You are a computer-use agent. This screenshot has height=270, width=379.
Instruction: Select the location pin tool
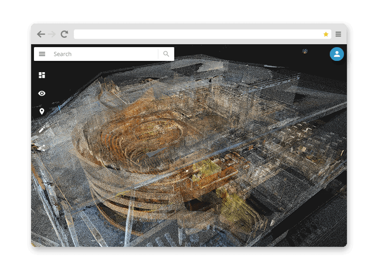[42, 111]
